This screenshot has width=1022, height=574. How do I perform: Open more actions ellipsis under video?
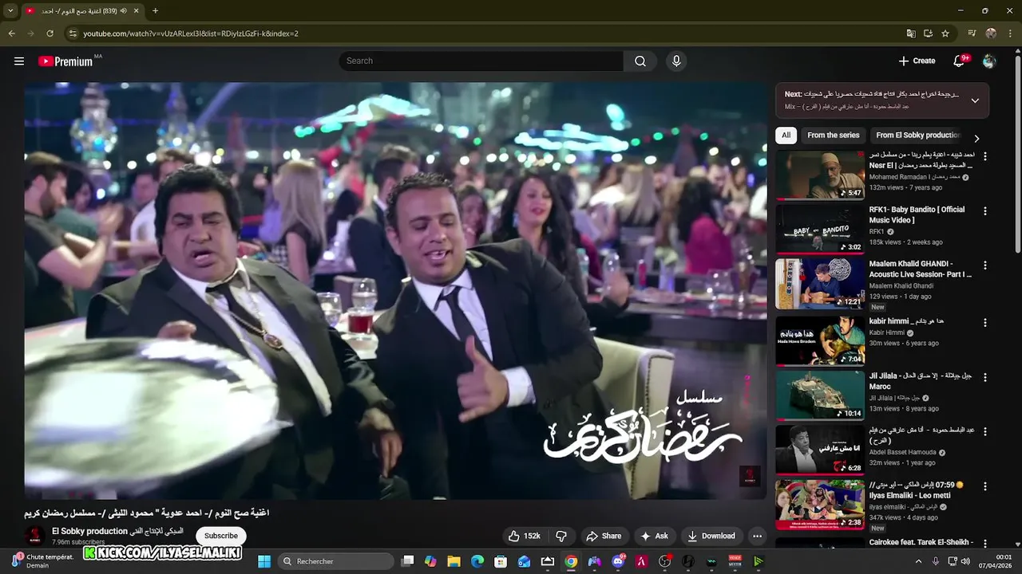click(757, 536)
